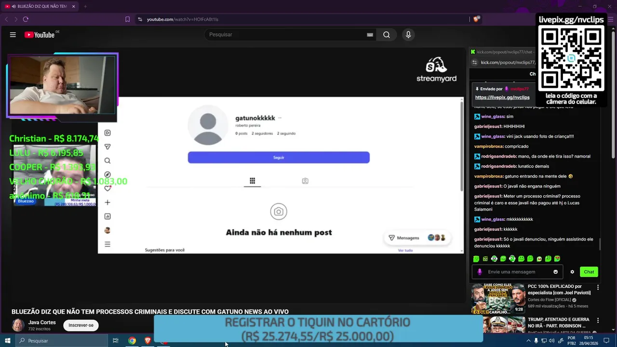Go back using the browser back arrow
The image size is (617, 347).
pos(6,19)
